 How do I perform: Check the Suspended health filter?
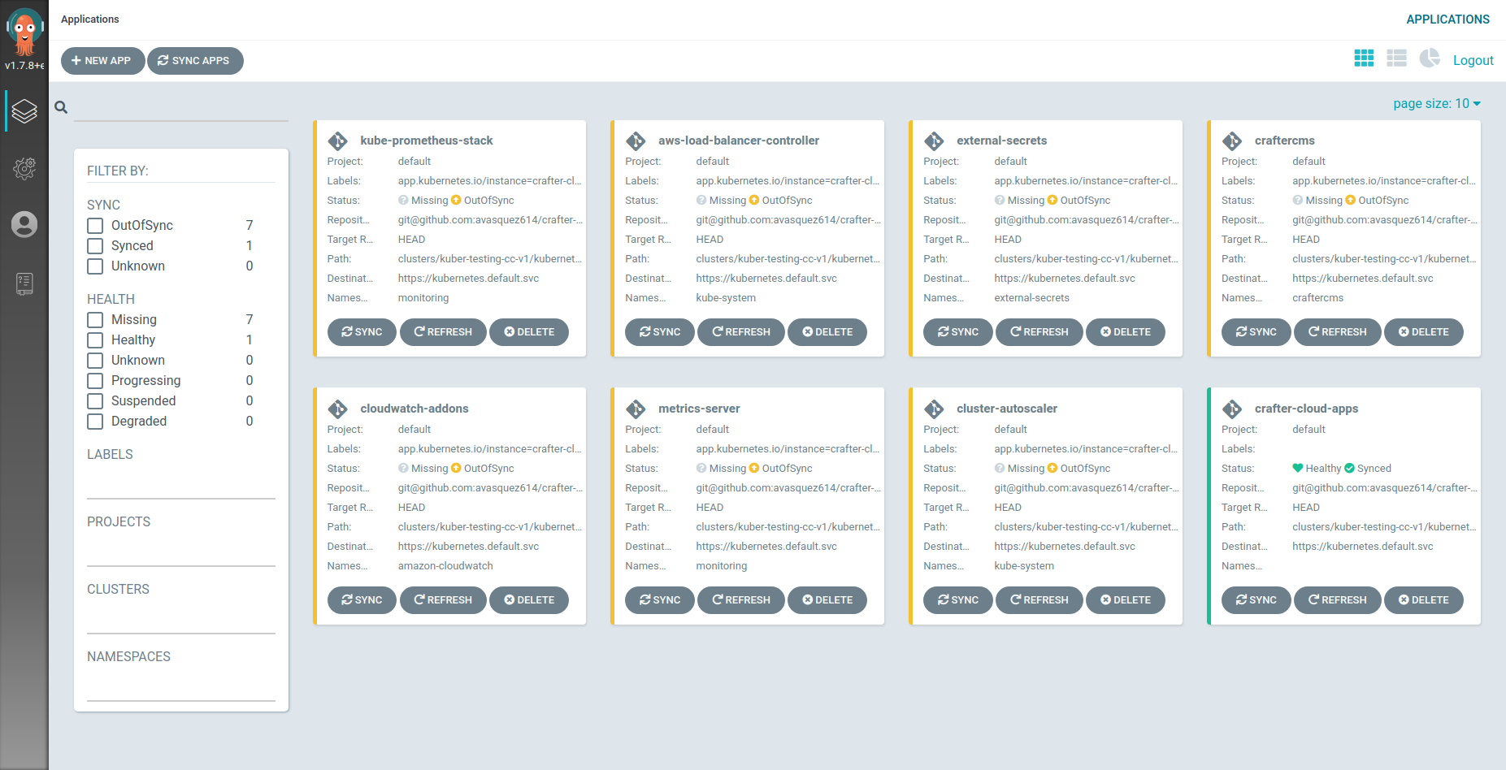coord(95,401)
